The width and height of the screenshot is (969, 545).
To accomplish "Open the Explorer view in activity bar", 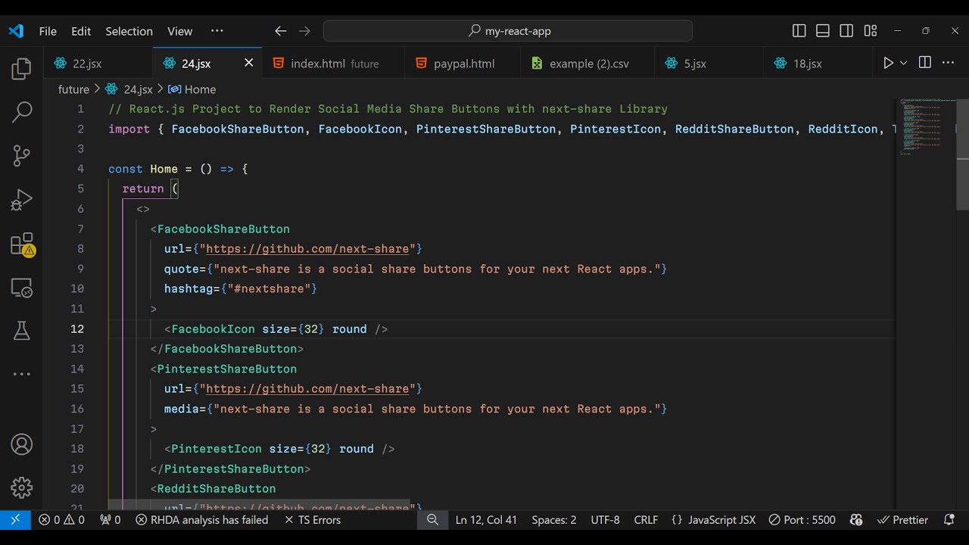I will (x=21, y=69).
